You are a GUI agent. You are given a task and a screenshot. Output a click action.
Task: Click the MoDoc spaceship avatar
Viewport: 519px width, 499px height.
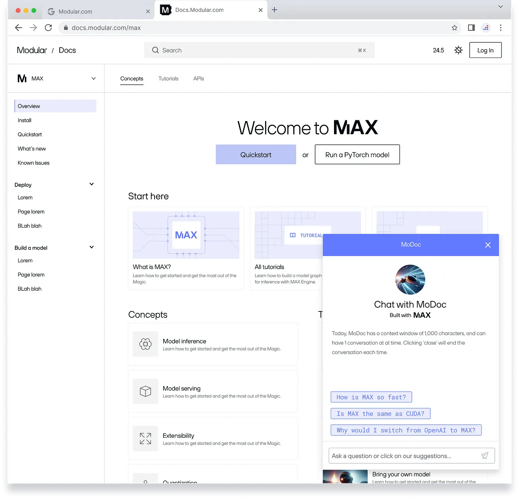coord(410,280)
